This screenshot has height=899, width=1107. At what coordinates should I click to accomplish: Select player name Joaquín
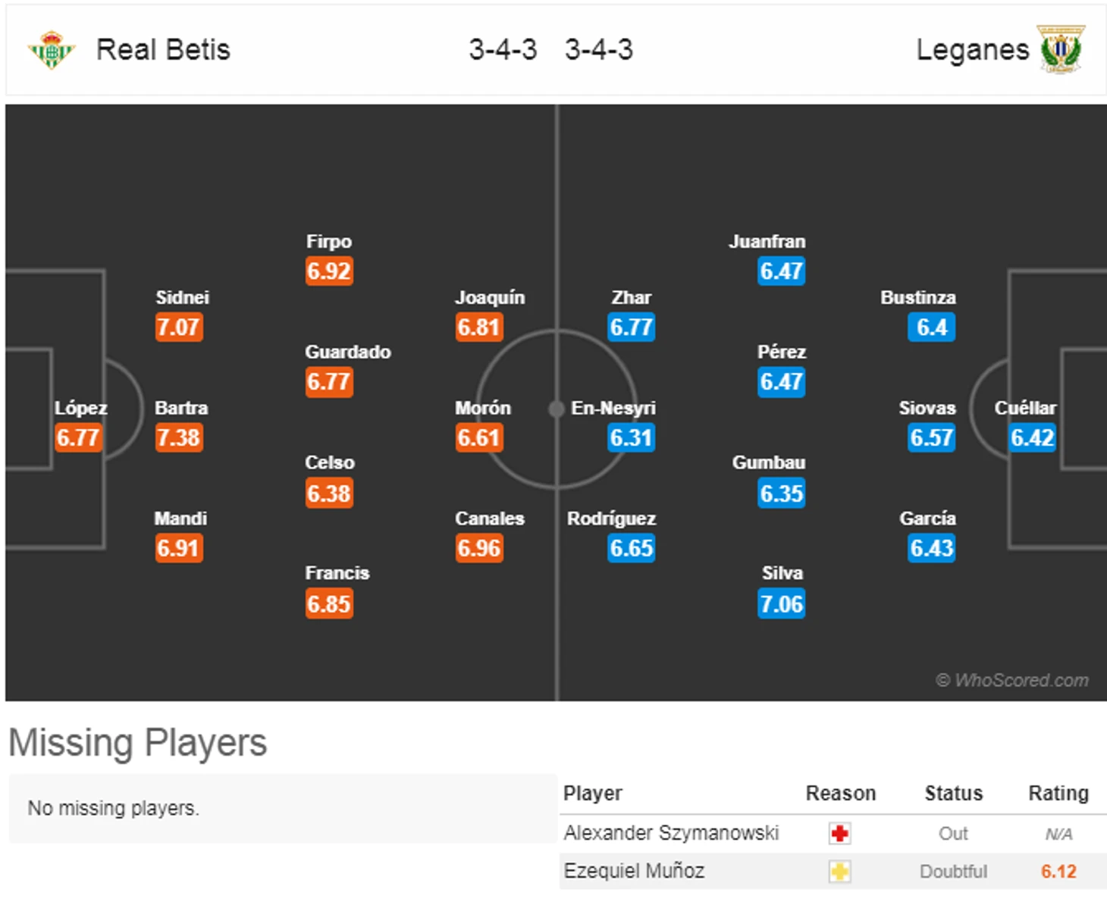pos(490,297)
